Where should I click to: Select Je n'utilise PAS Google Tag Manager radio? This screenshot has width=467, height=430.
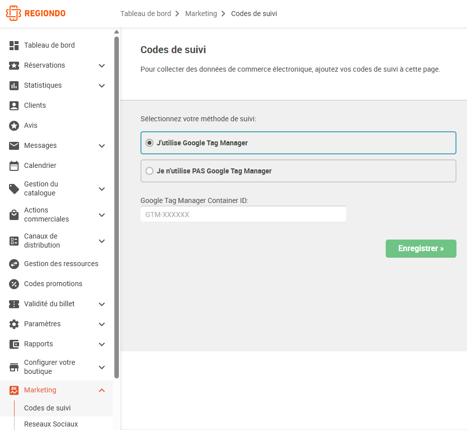(149, 171)
